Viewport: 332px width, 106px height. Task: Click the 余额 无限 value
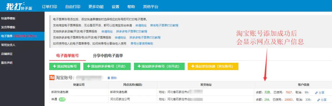coord(267,93)
